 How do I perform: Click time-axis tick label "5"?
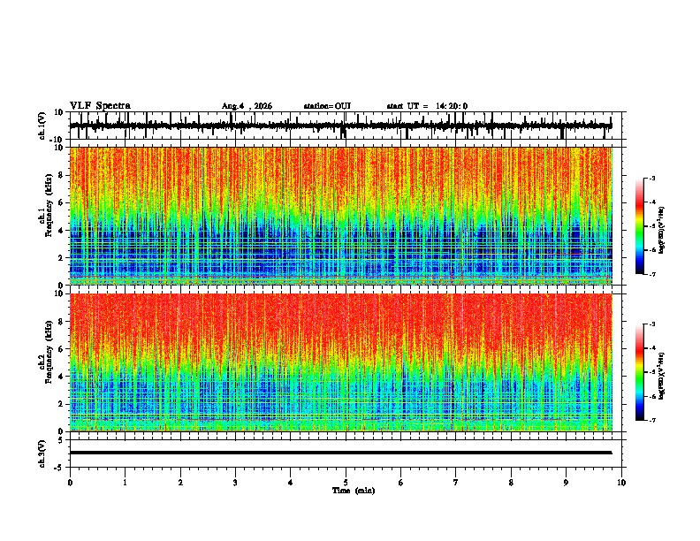pyautogui.click(x=346, y=483)
